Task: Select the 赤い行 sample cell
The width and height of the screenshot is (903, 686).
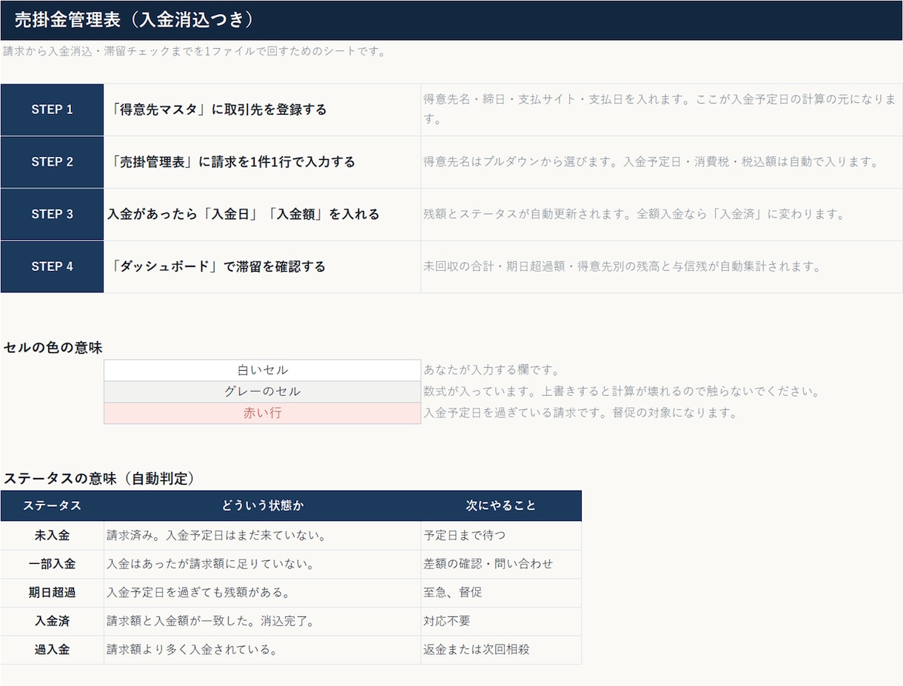Action: pyautogui.click(x=263, y=413)
